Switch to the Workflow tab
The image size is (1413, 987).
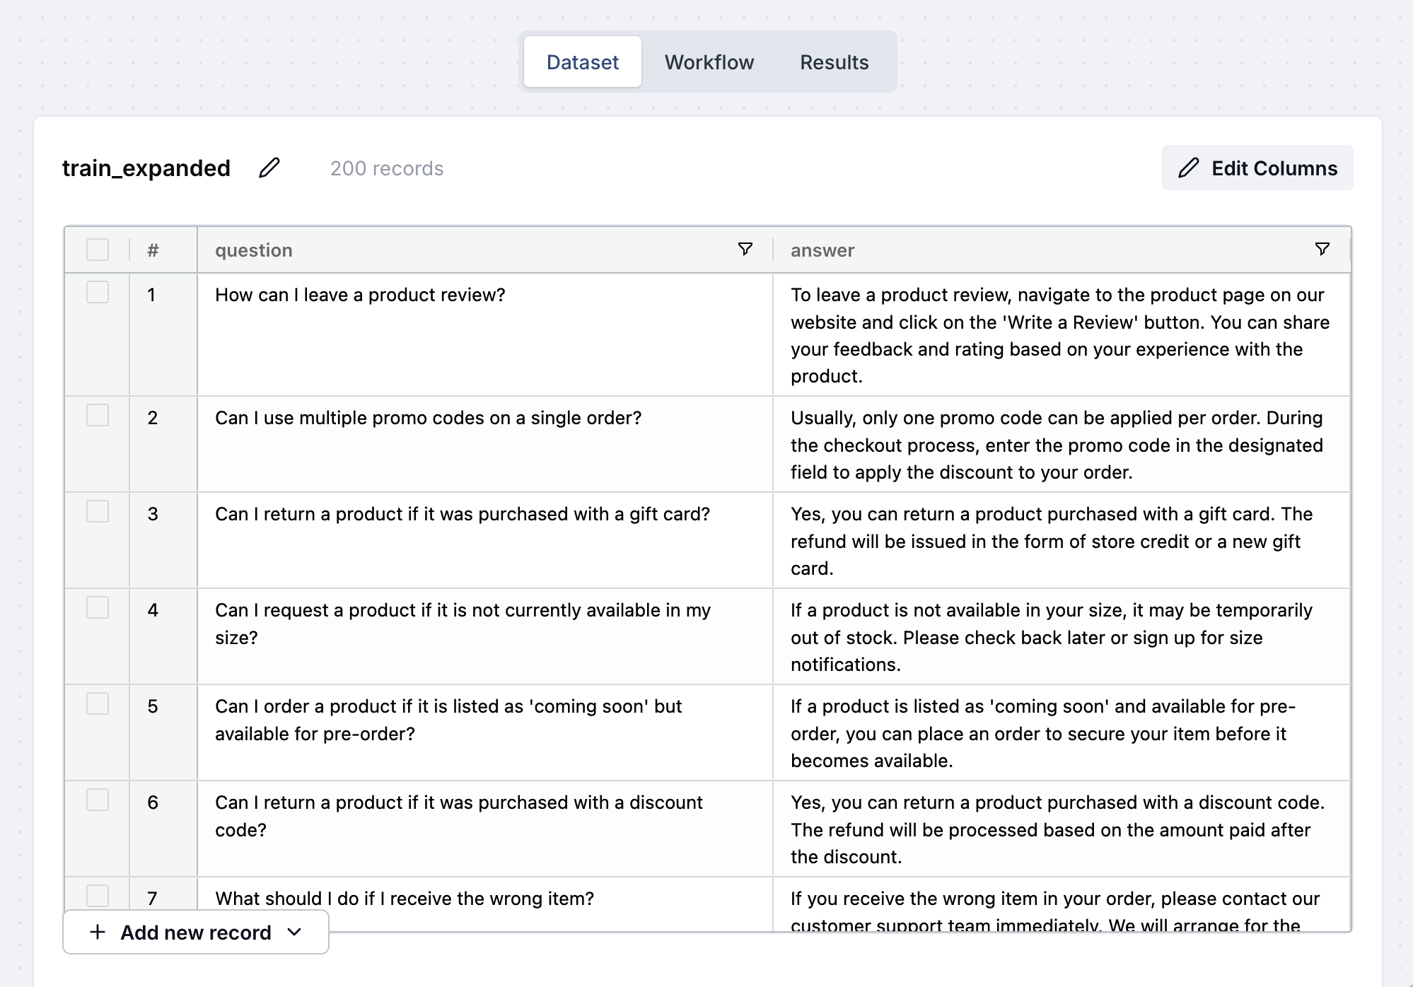tap(709, 62)
